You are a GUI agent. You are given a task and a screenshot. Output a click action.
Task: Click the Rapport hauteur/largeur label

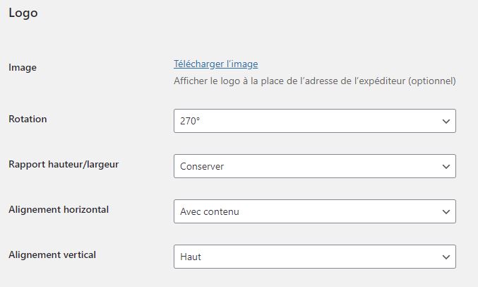pyautogui.click(x=64, y=164)
